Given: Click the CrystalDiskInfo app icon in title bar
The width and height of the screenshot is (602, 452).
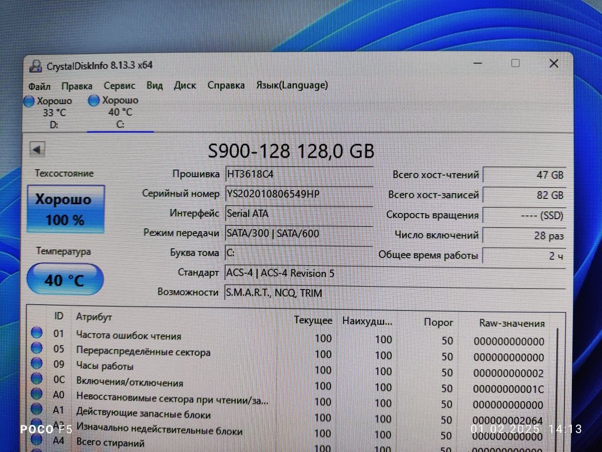Looking at the screenshot, I should point(36,66).
